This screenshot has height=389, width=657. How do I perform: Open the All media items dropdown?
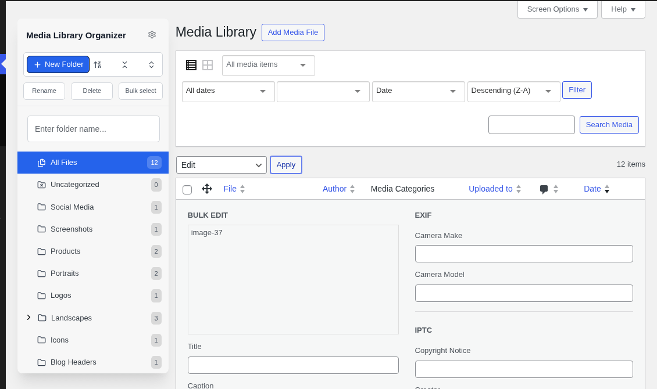[268, 65]
